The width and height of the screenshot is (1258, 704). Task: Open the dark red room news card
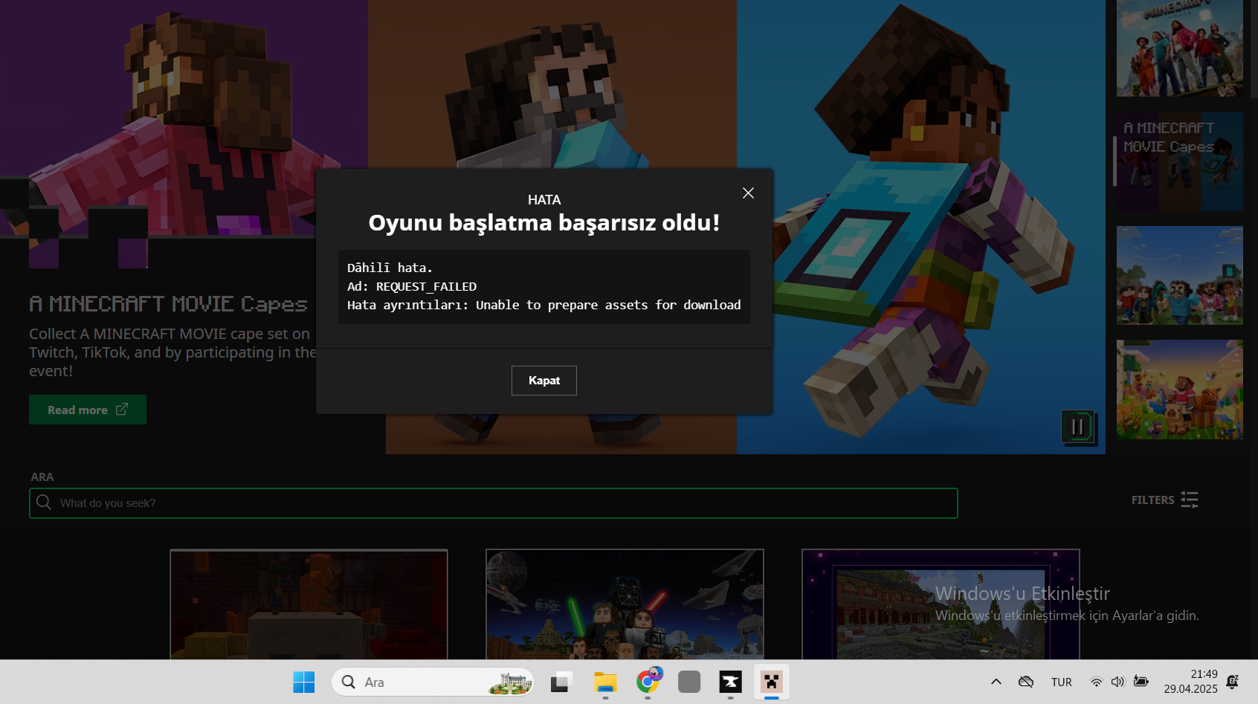tap(309, 604)
